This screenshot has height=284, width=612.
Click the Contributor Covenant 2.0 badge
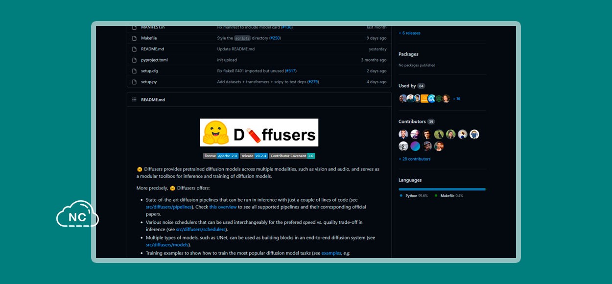(x=292, y=156)
